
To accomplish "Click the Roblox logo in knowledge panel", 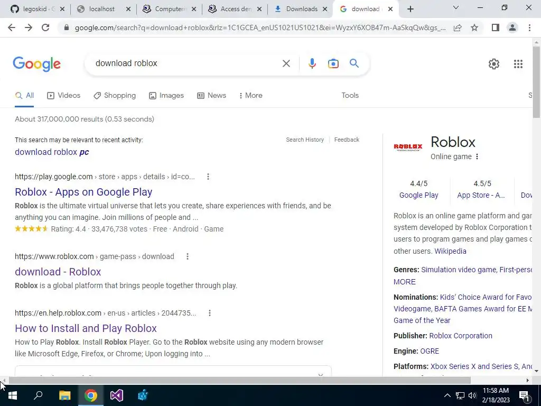I will 408,147.
